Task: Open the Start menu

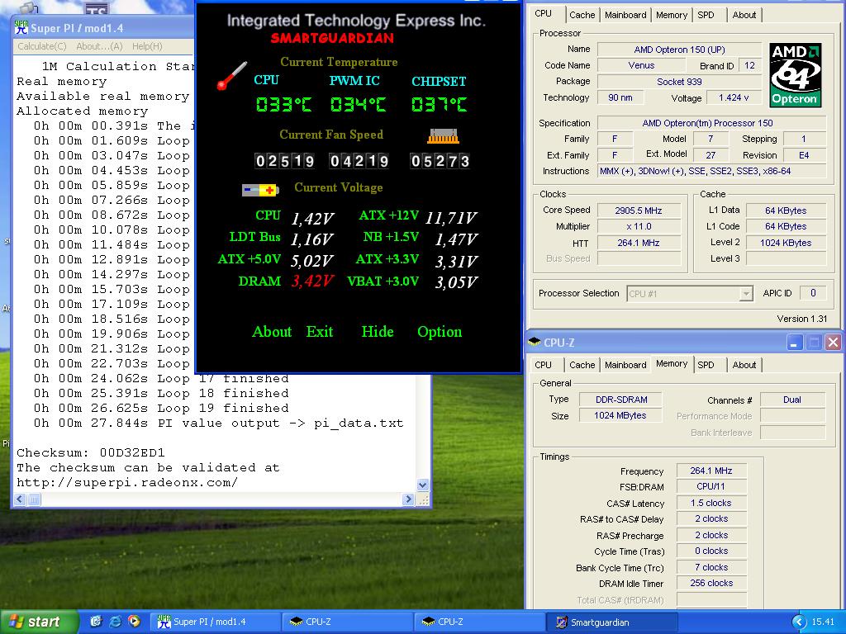Action: tap(38, 622)
